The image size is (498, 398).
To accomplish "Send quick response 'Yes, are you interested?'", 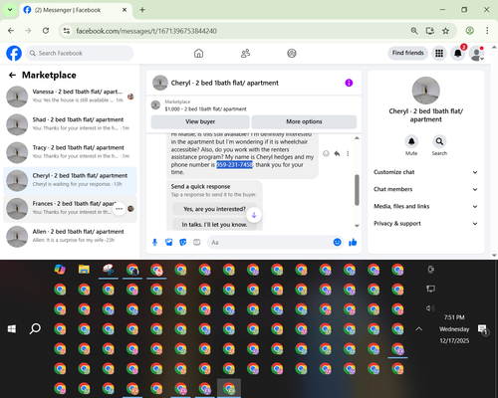I will [x=214, y=209].
